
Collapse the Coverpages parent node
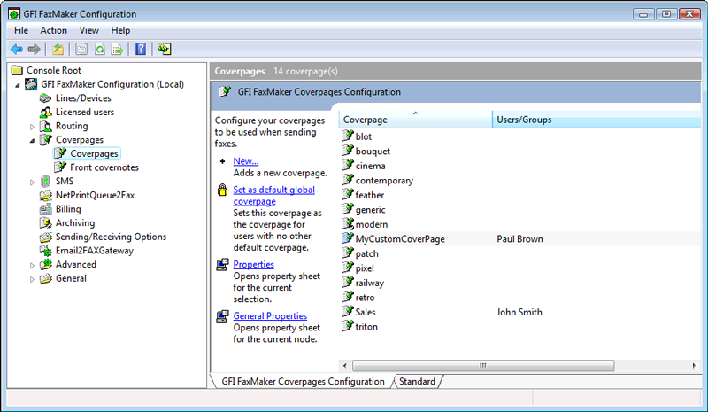pyautogui.click(x=32, y=141)
